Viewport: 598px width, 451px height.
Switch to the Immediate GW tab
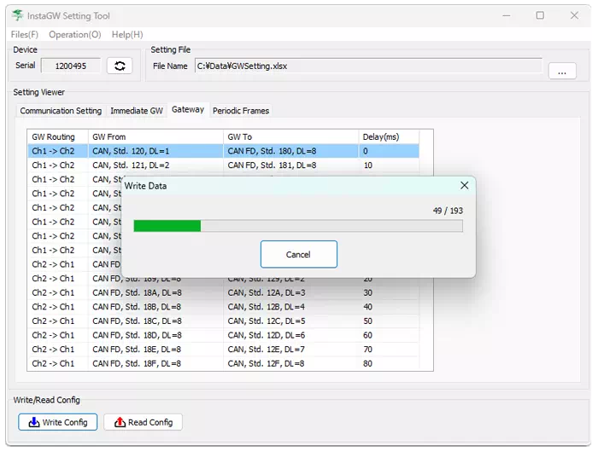(x=136, y=111)
